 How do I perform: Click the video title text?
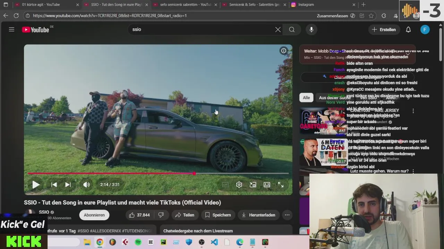click(122, 202)
